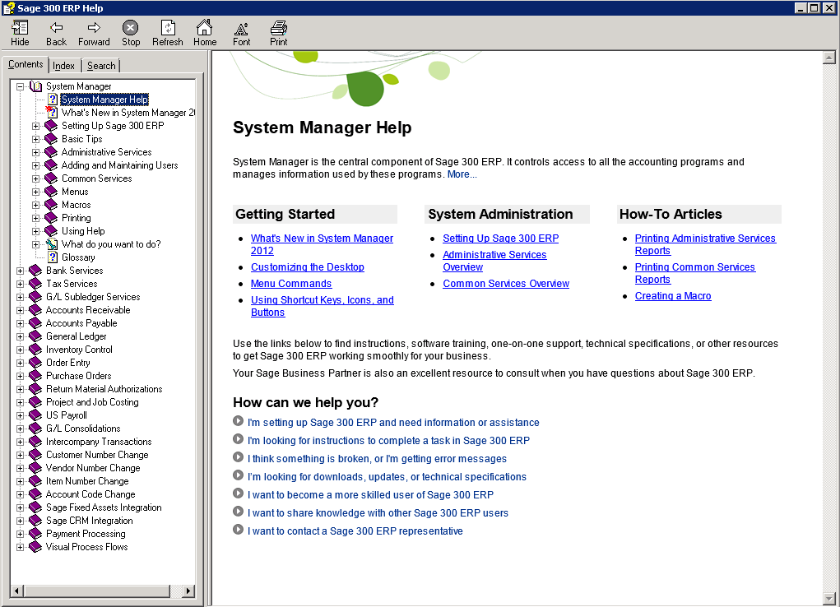Open 'I'm looking for downloads, updates' link
Viewport: 840px width, 607px height.
[x=387, y=477]
